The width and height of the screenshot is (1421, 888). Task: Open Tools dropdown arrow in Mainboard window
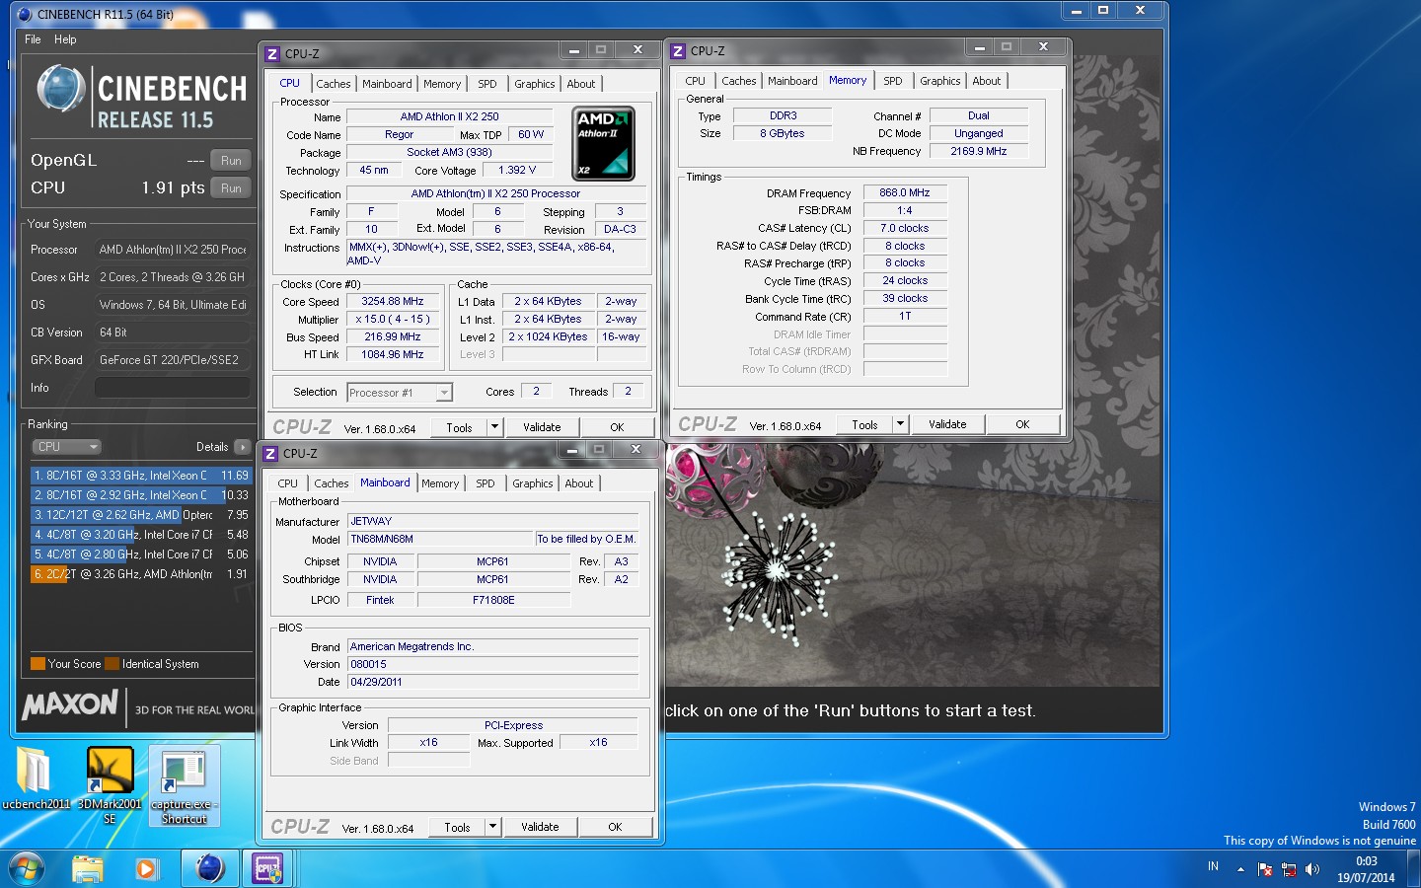492,827
